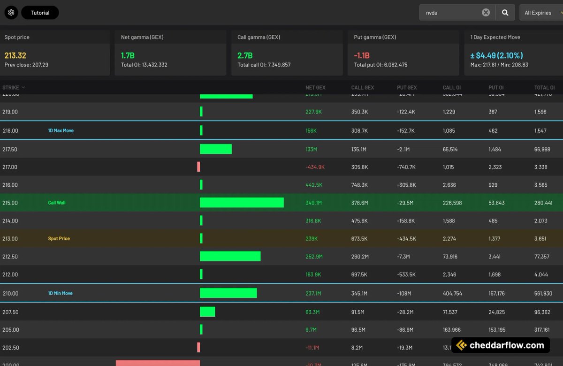Click call GEX value 378.6M
Image resolution: width=563 pixels, height=366 pixels.
(360, 203)
